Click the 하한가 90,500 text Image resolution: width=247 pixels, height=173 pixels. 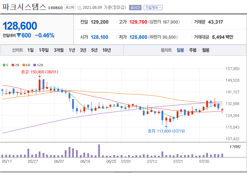163,37
